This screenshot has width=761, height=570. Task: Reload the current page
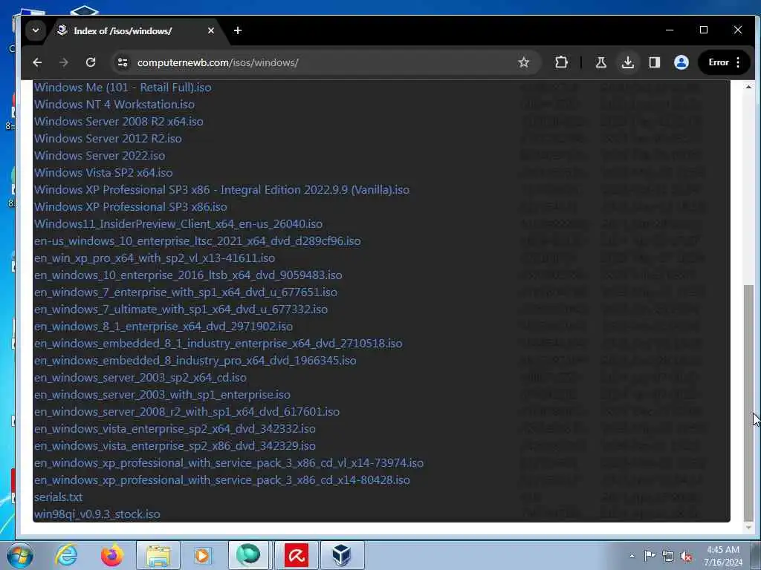90,62
